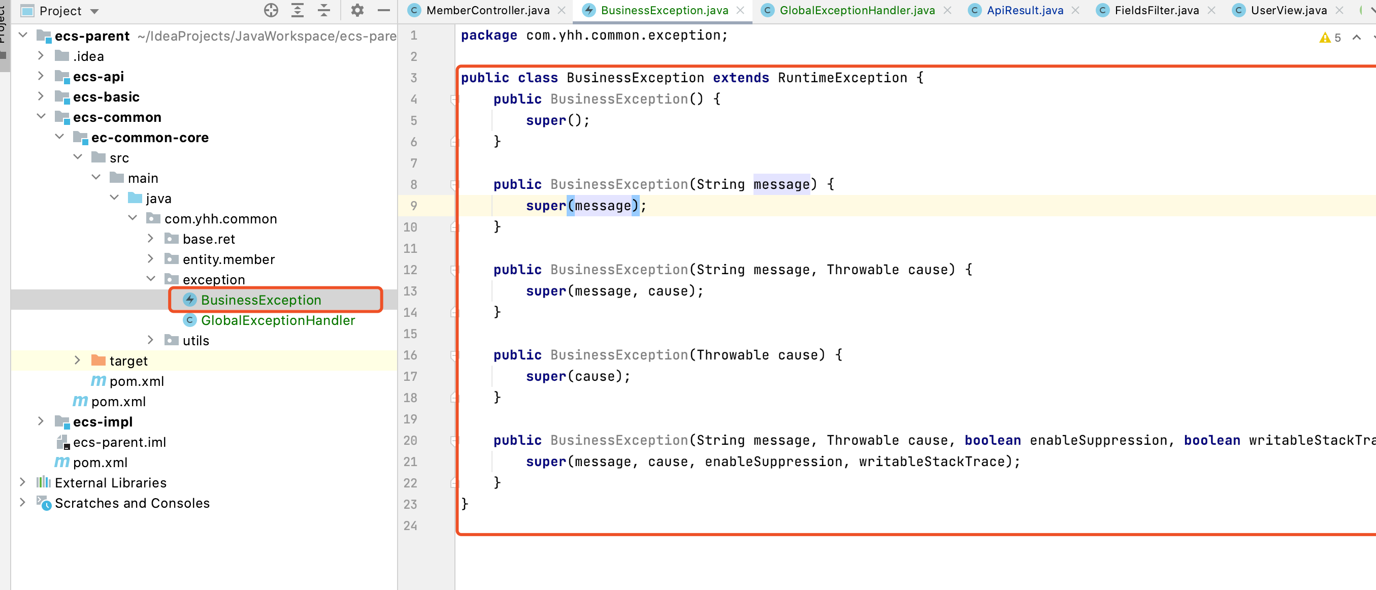
Task: Select GlobalExceptionHandler class in project tree
Action: coord(277,320)
